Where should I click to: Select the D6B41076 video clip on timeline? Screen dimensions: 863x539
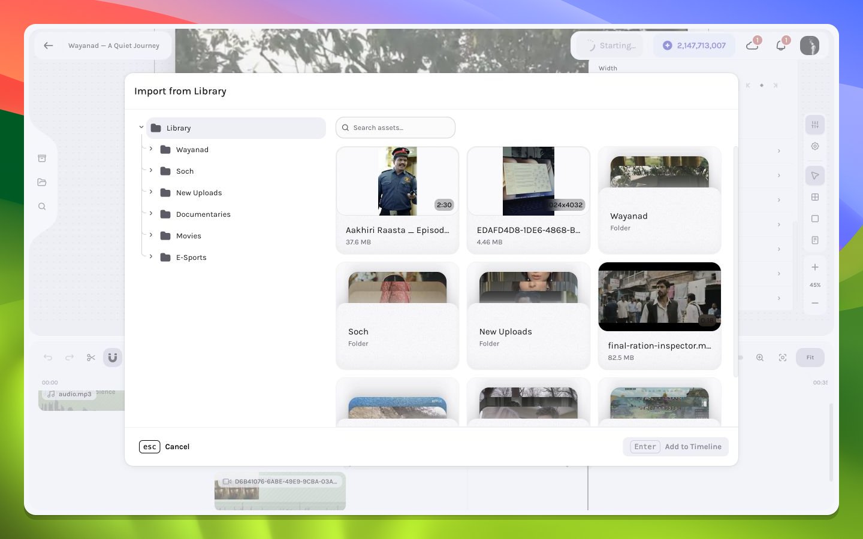(x=280, y=491)
